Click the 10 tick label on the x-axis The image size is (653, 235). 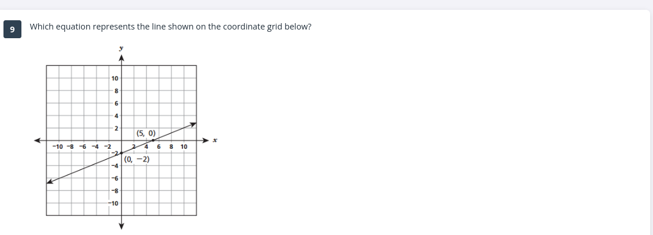(184, 147)
